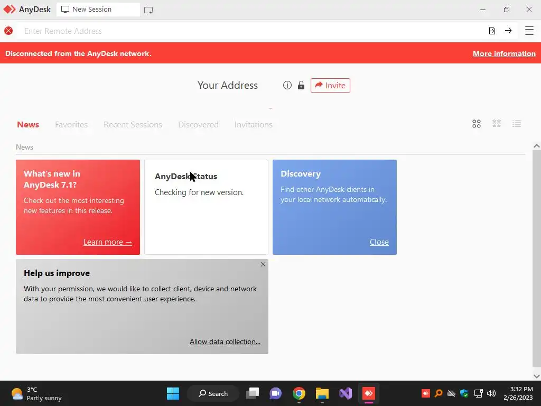Select the News tab

tap(28, 124)
